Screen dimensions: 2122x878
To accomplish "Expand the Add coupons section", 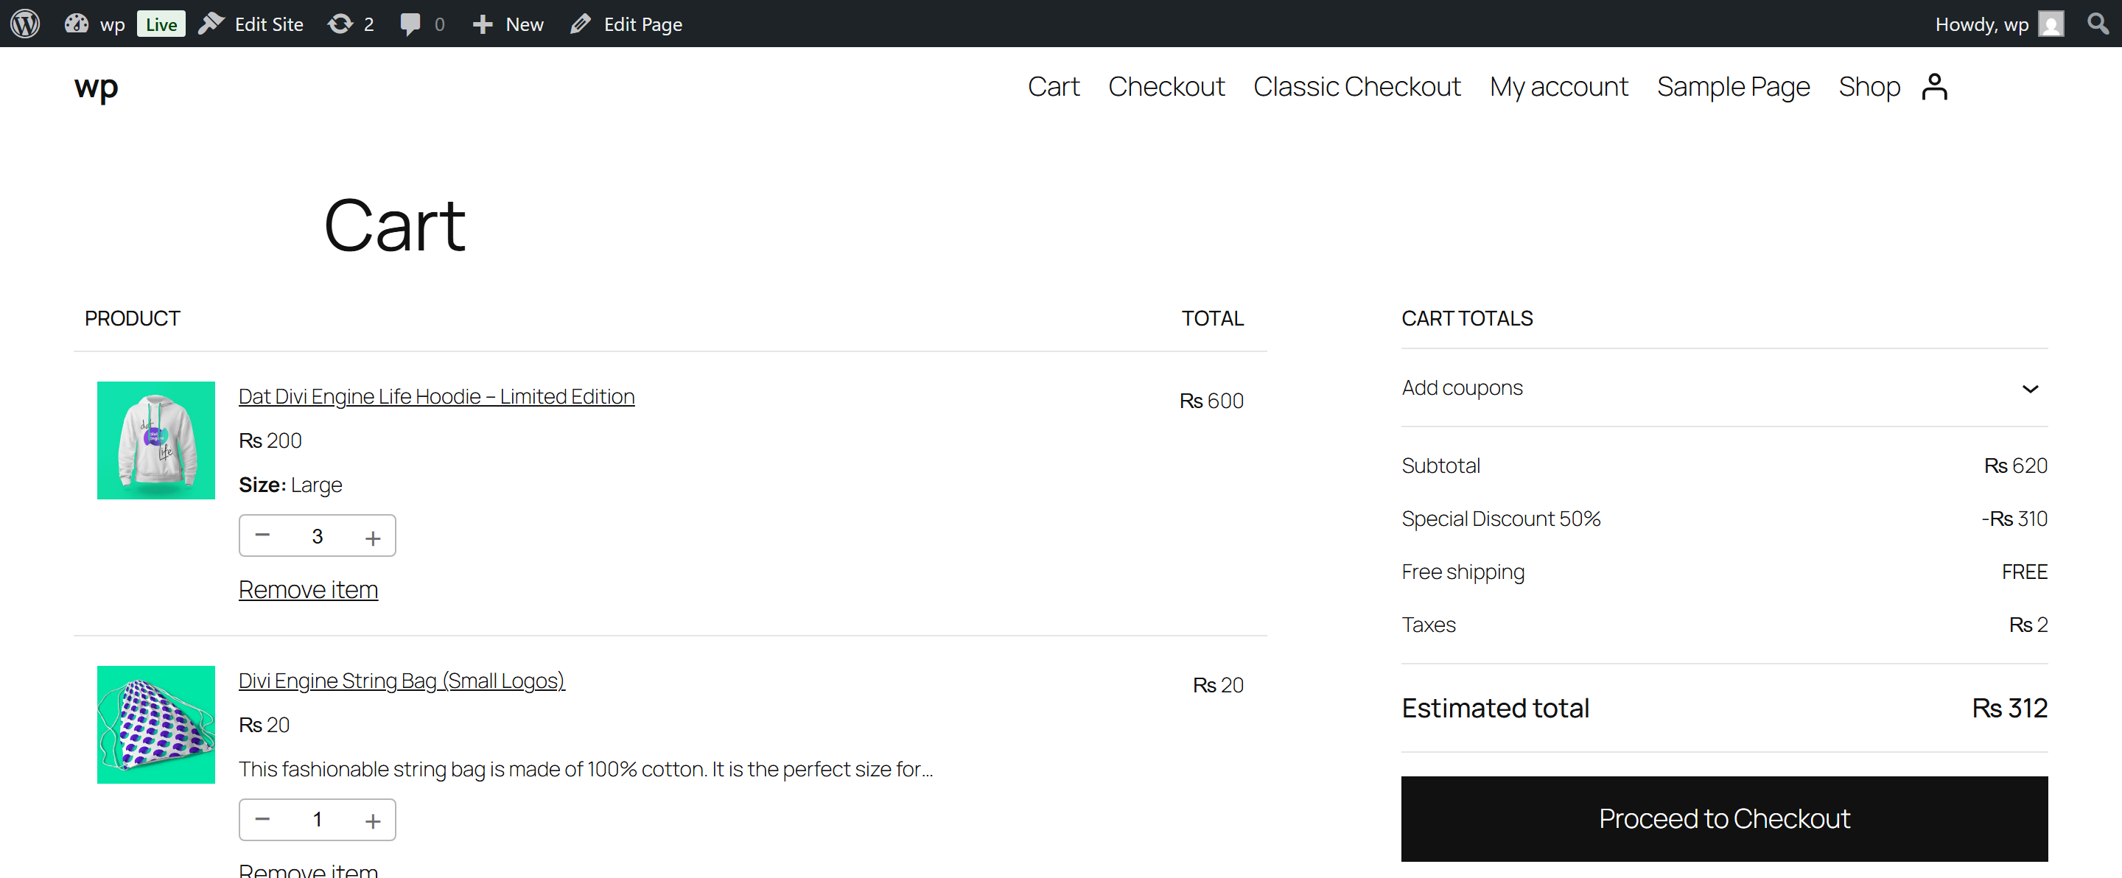I will pyautogui.click(x=2030, y=389).
